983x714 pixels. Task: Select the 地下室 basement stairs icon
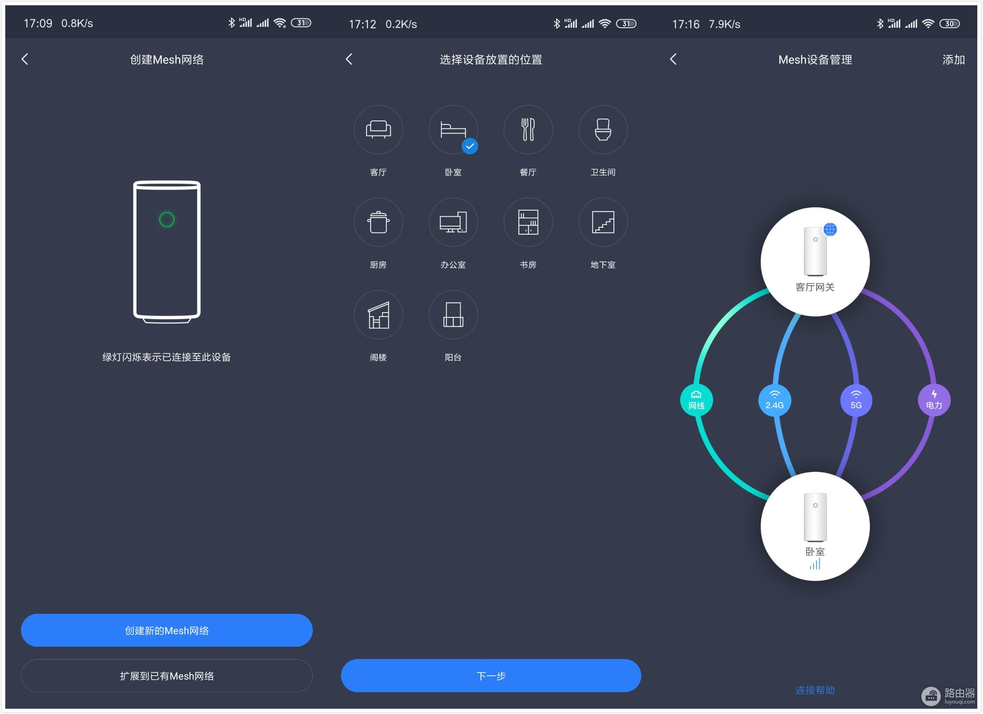point(603,222)
